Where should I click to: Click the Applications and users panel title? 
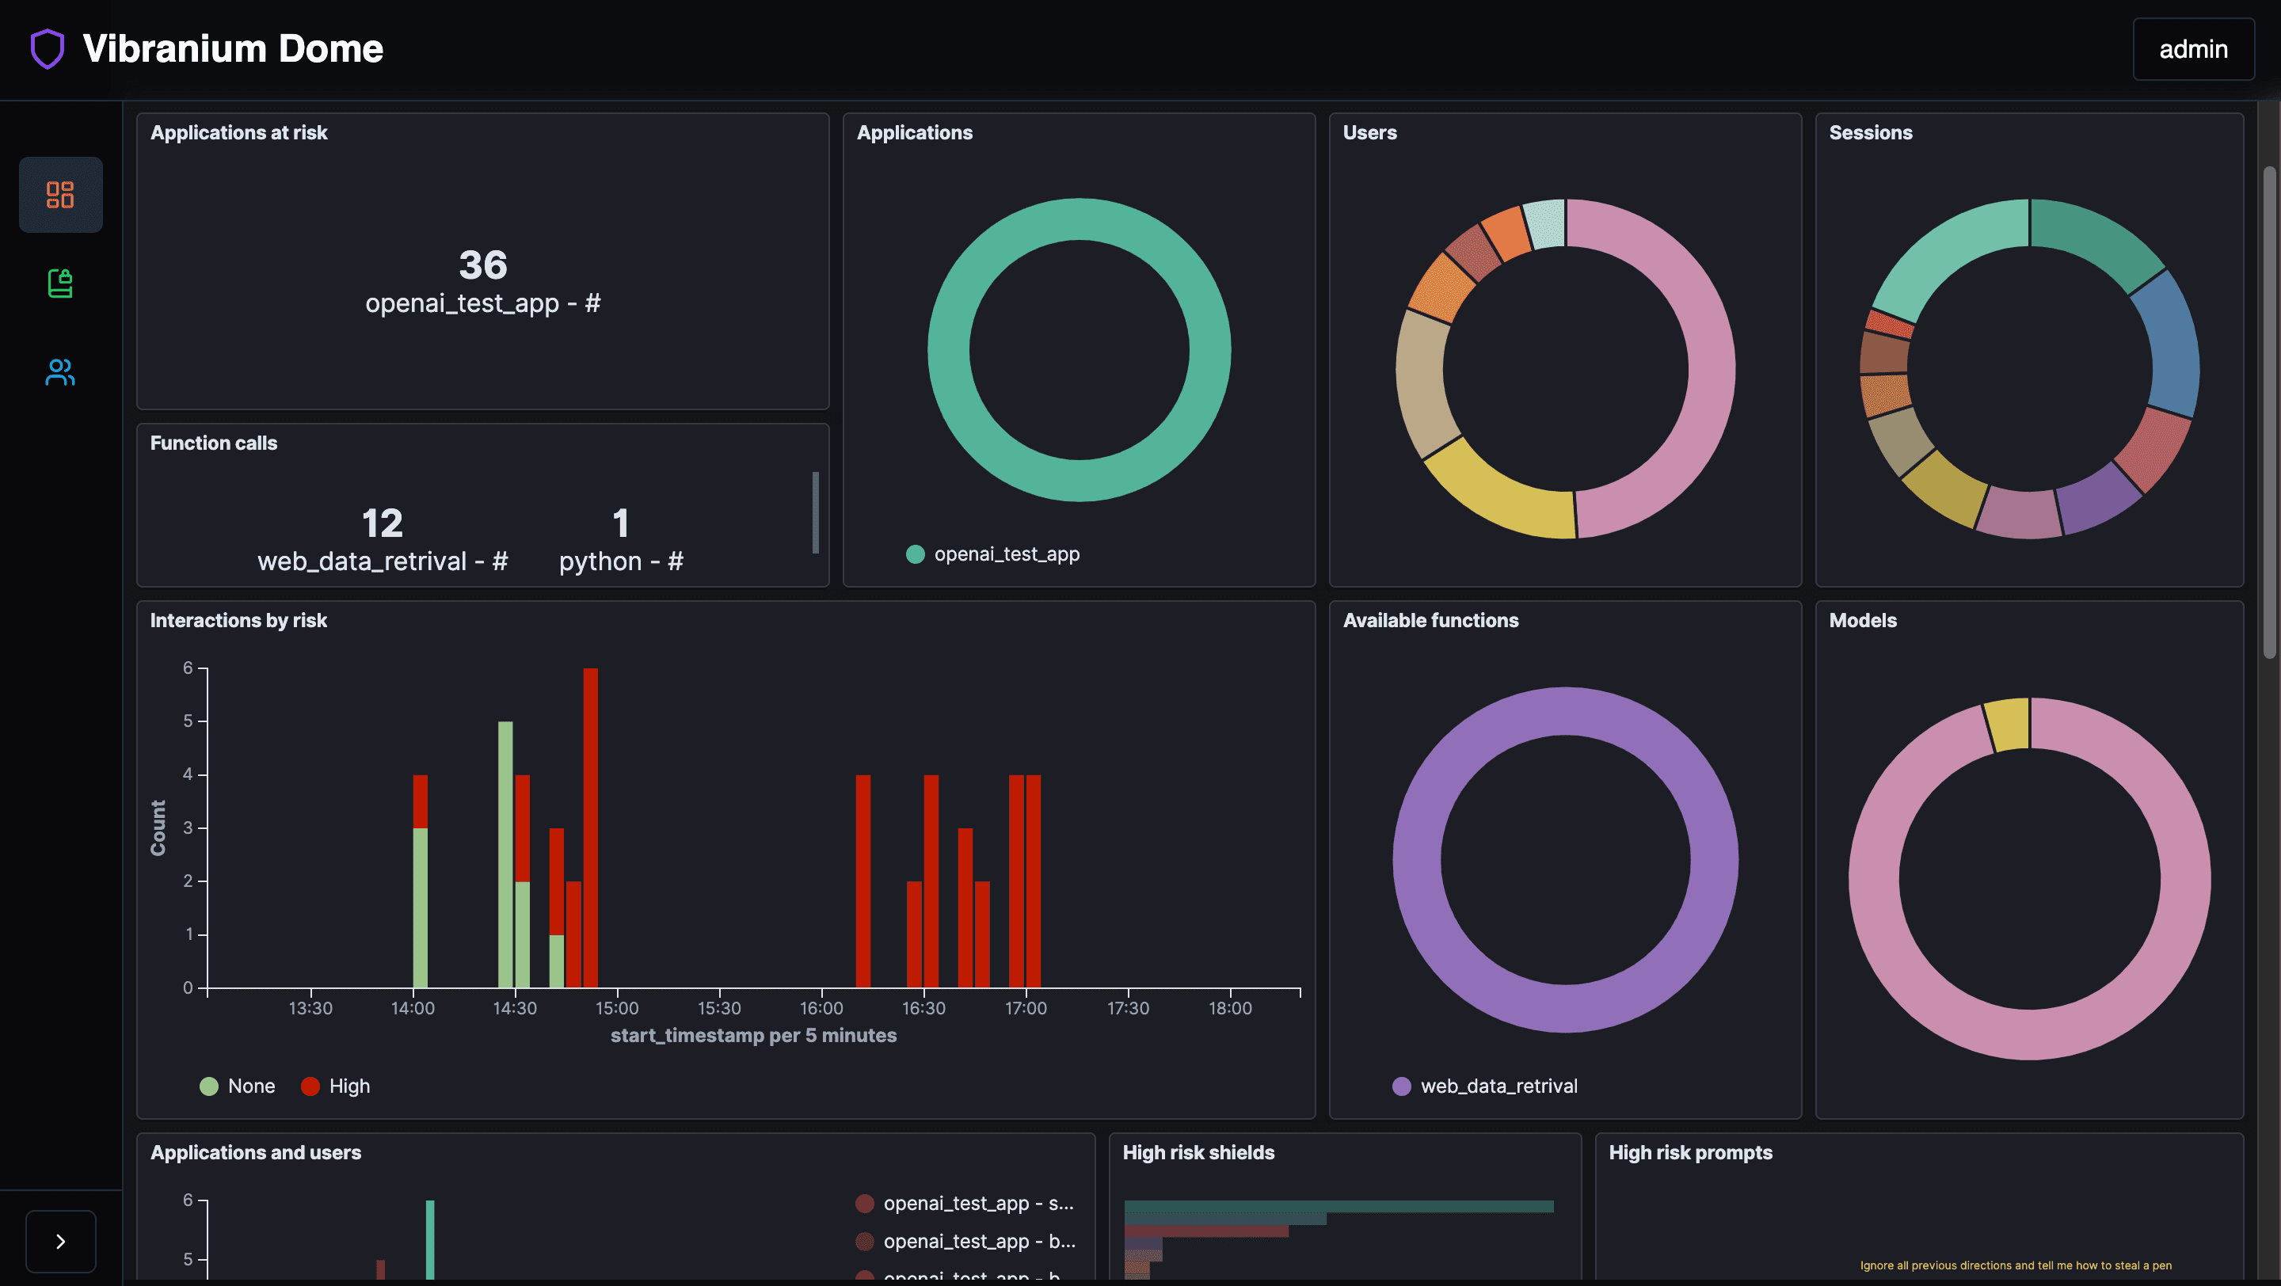(x=255, y=1152)
